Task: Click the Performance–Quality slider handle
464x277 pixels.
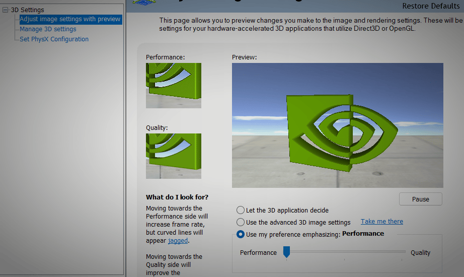Action: tap(286, 252)
